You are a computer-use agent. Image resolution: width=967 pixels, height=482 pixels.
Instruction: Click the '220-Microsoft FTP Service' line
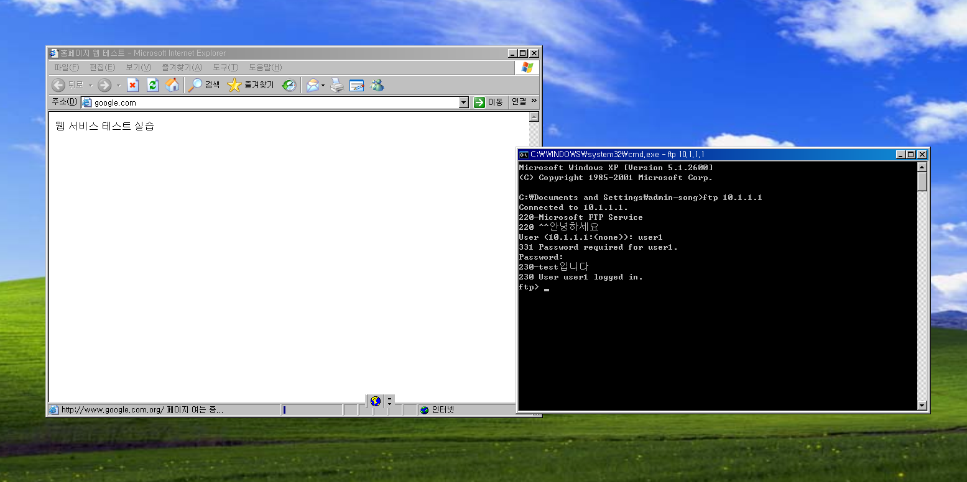click(581, 217)
